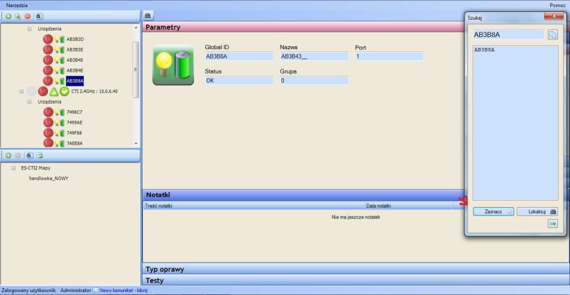
Task: Select AB3B8A result in Szukaj list
Action: coord(484,50)
